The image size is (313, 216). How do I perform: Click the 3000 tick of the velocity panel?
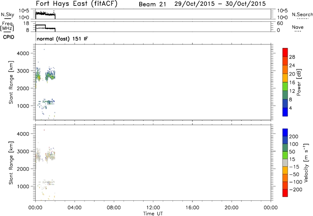point(23,151)
